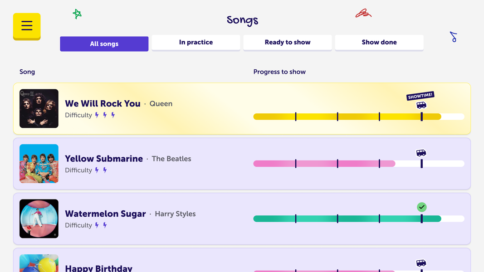Open the Show done tab
The height and width of the screenshot is (272, 484).
[x=379, y=42]
